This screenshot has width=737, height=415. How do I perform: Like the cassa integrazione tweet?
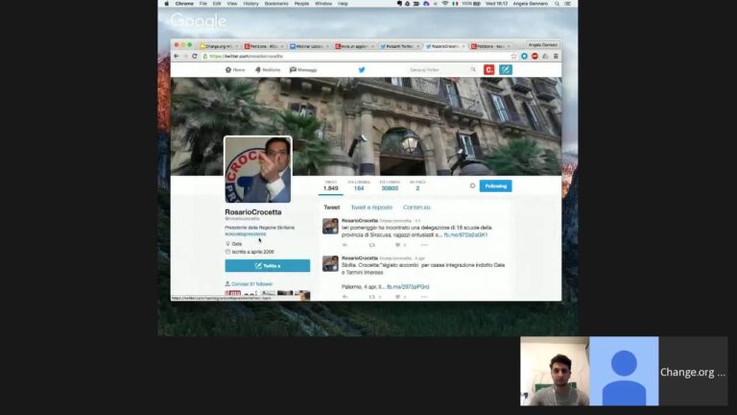[397, 297]
